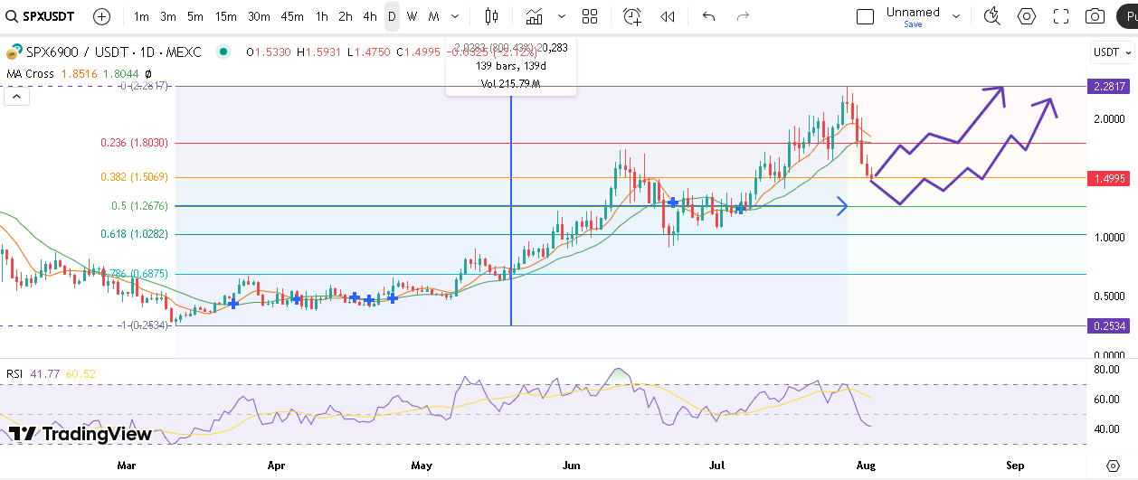The width and height of the screenshot is (1138, 480).
Task: Click the 0.5 (1.2676) Fib level label
Action: [140, 206]
